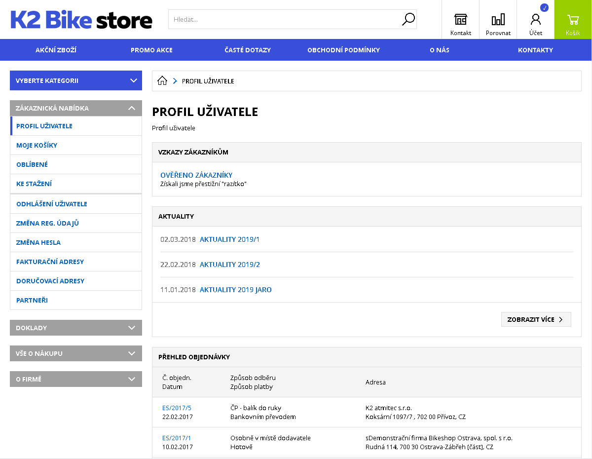This screenshot has height=459, width=592.
Task: Open the Košík shopping cart
Action: click(x=573, y=20)
